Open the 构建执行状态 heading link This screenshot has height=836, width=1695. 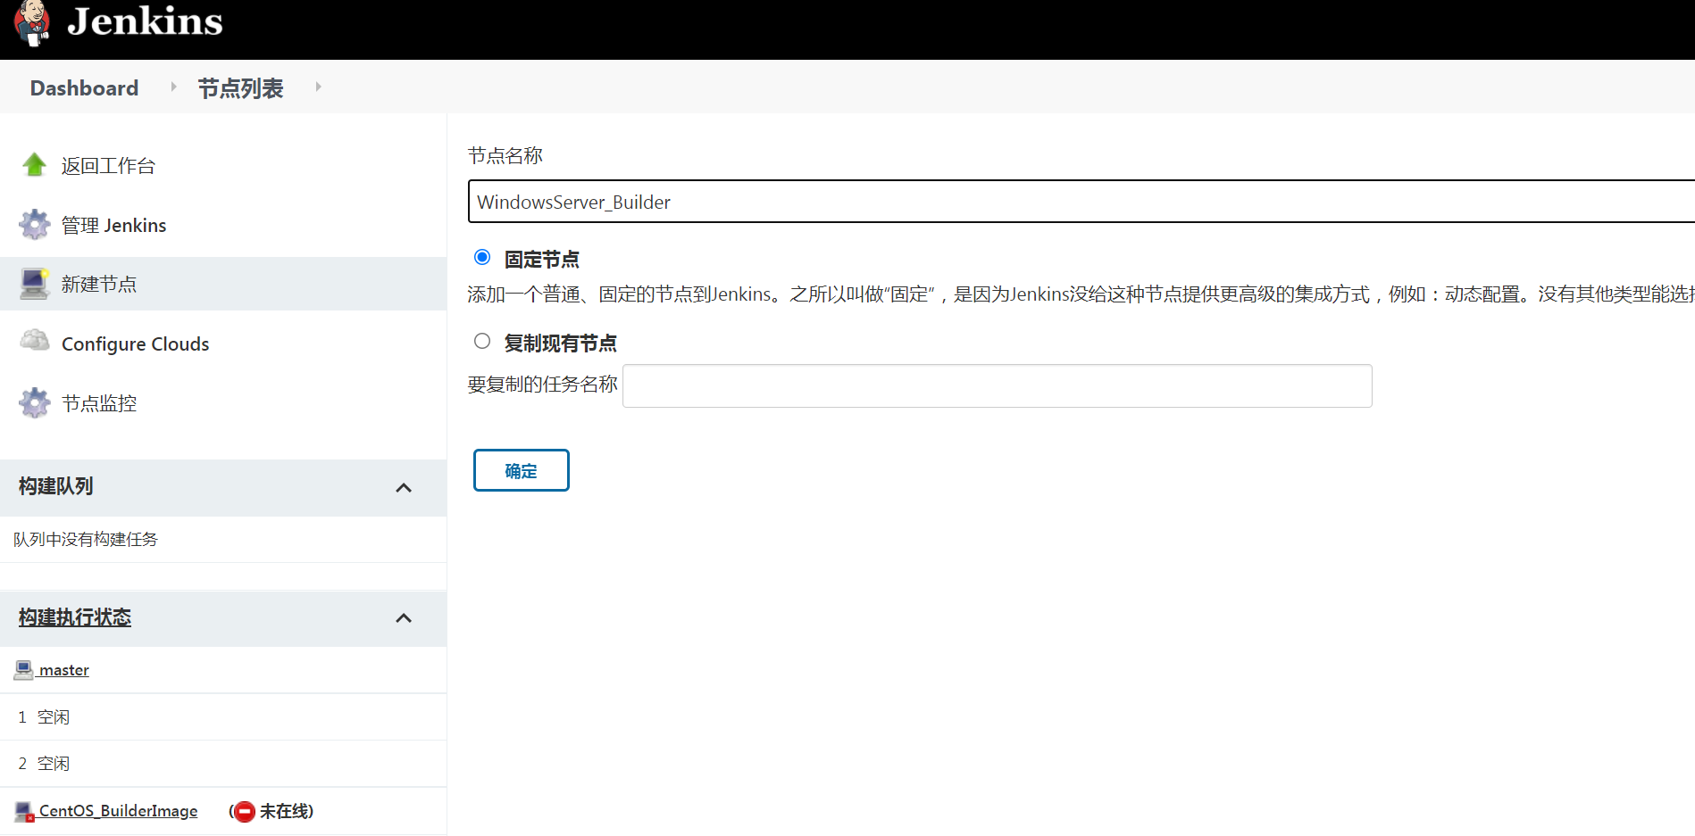pyautogui.click(x=75, y=617)
